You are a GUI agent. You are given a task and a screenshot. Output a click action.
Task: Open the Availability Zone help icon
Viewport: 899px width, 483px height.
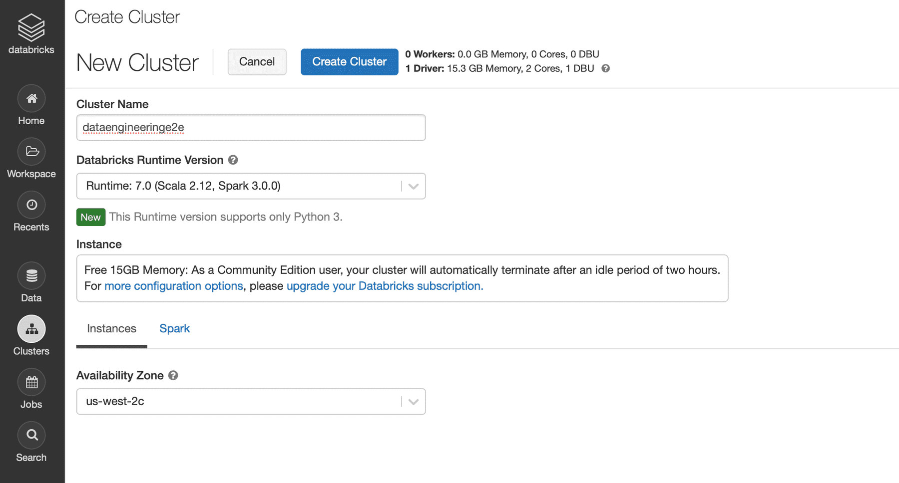coord(173,375)
